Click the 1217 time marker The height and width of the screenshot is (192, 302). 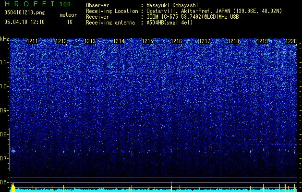click(x=205, y=41)
